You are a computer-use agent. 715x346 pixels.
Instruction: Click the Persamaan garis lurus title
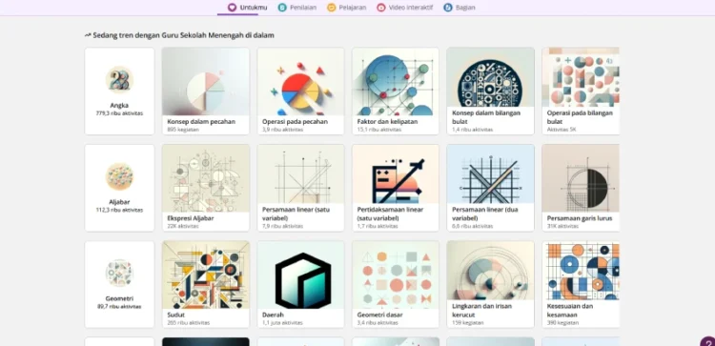point(580,218)
